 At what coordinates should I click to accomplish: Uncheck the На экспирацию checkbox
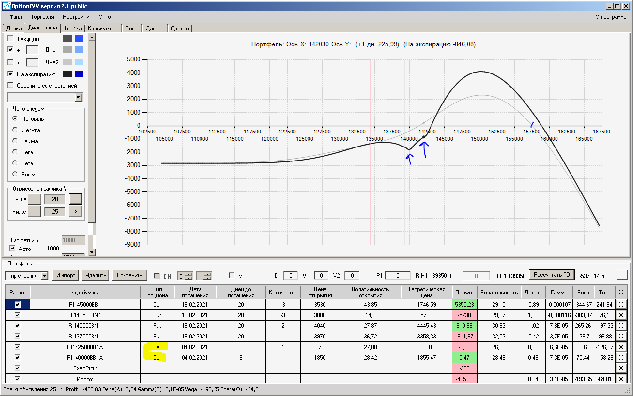pyautogui.click(x=10, y=74)
